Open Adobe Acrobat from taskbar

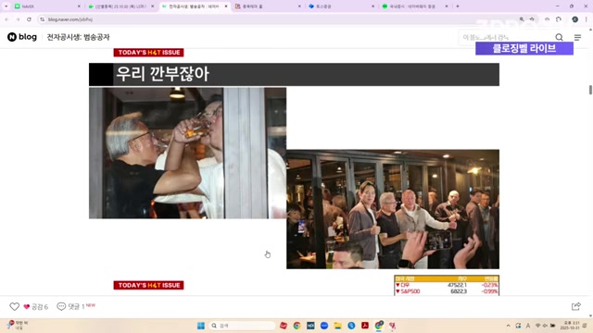(x=365, y=326)
